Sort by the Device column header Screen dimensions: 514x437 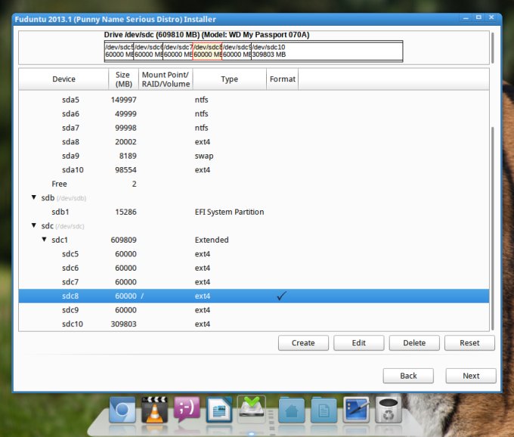click(63, 79)
